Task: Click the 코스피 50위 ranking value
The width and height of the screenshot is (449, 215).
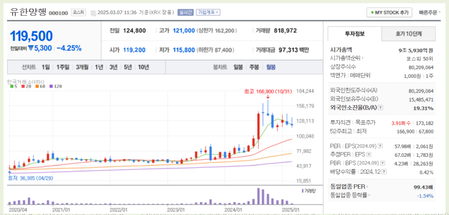Action: point(420,59)
